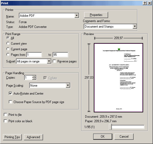The width and height of the screenshot is (153, 144).
Task: Click the Pages from input field
Action: tap(34, 55)
